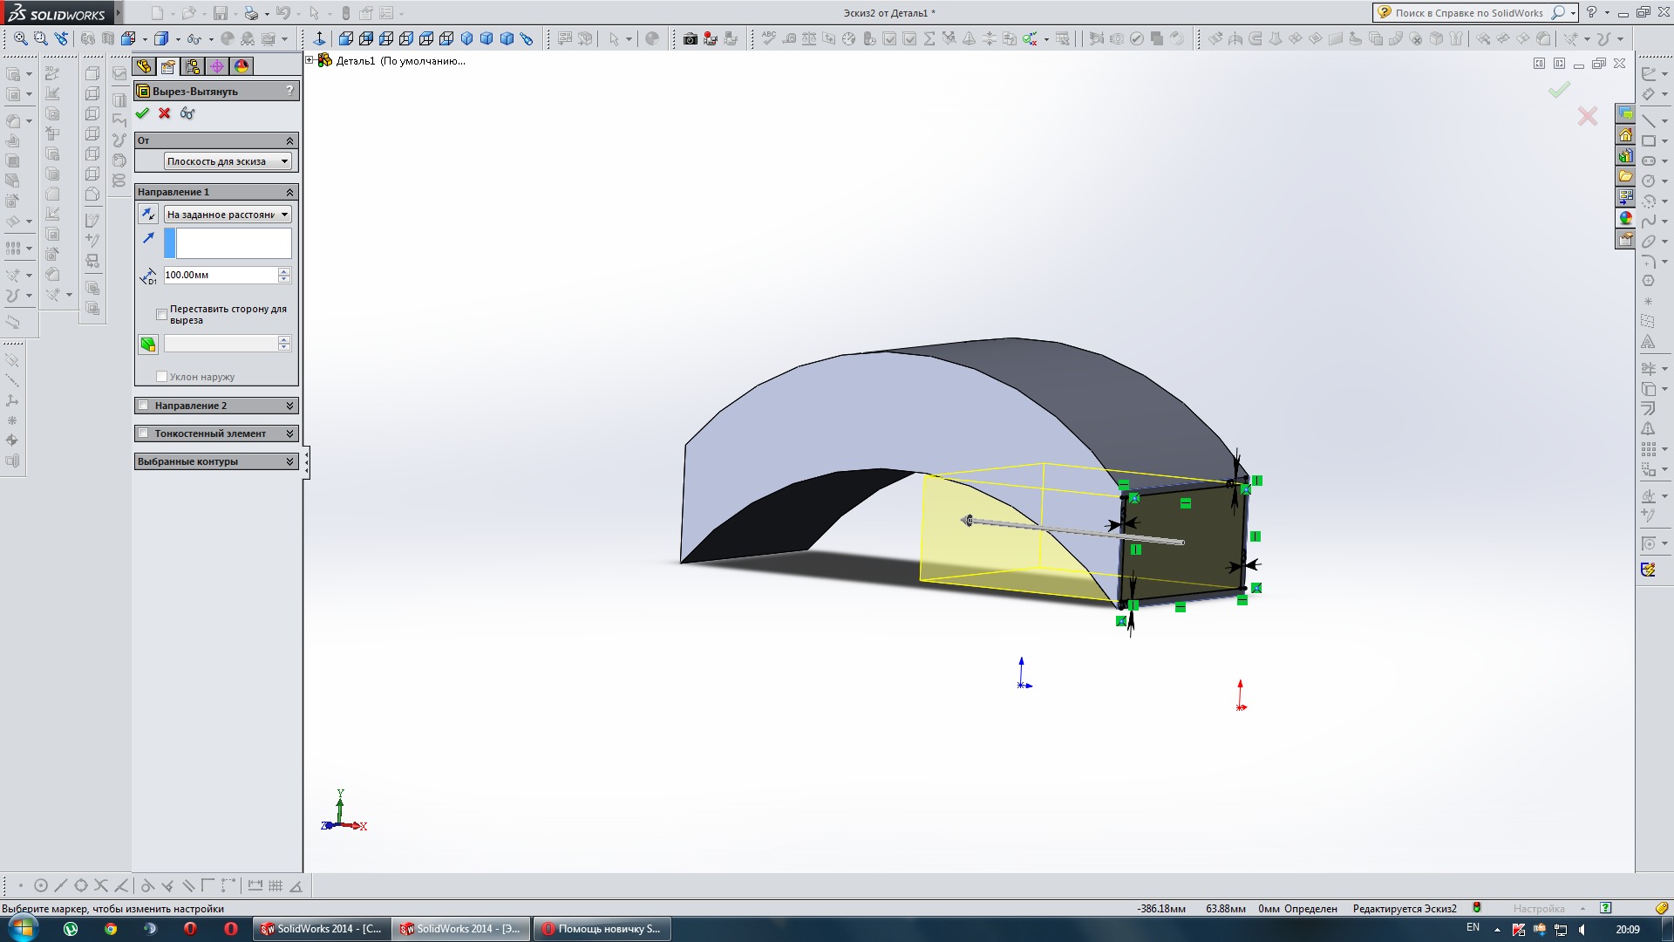This screenshot has height=942, width=1674.
Task: Open the На заданное расстояние end condition dropdown
Action: click(x=228, y=215)
